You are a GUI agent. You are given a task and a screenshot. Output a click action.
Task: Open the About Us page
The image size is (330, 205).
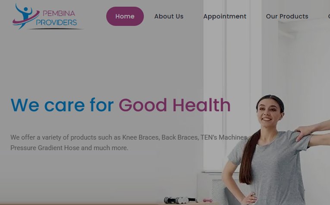[169, 16]
